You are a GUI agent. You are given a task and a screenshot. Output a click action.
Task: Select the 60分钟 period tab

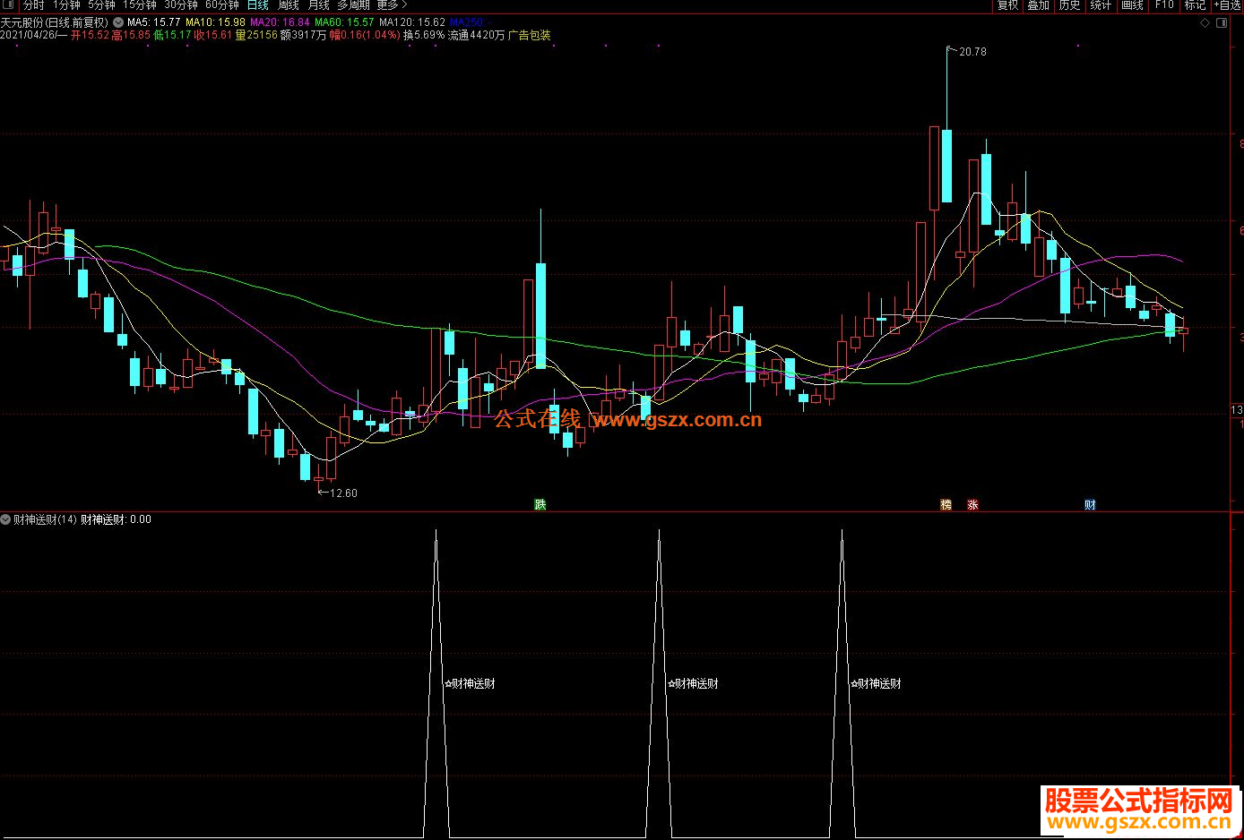click(x=222, y=4)
